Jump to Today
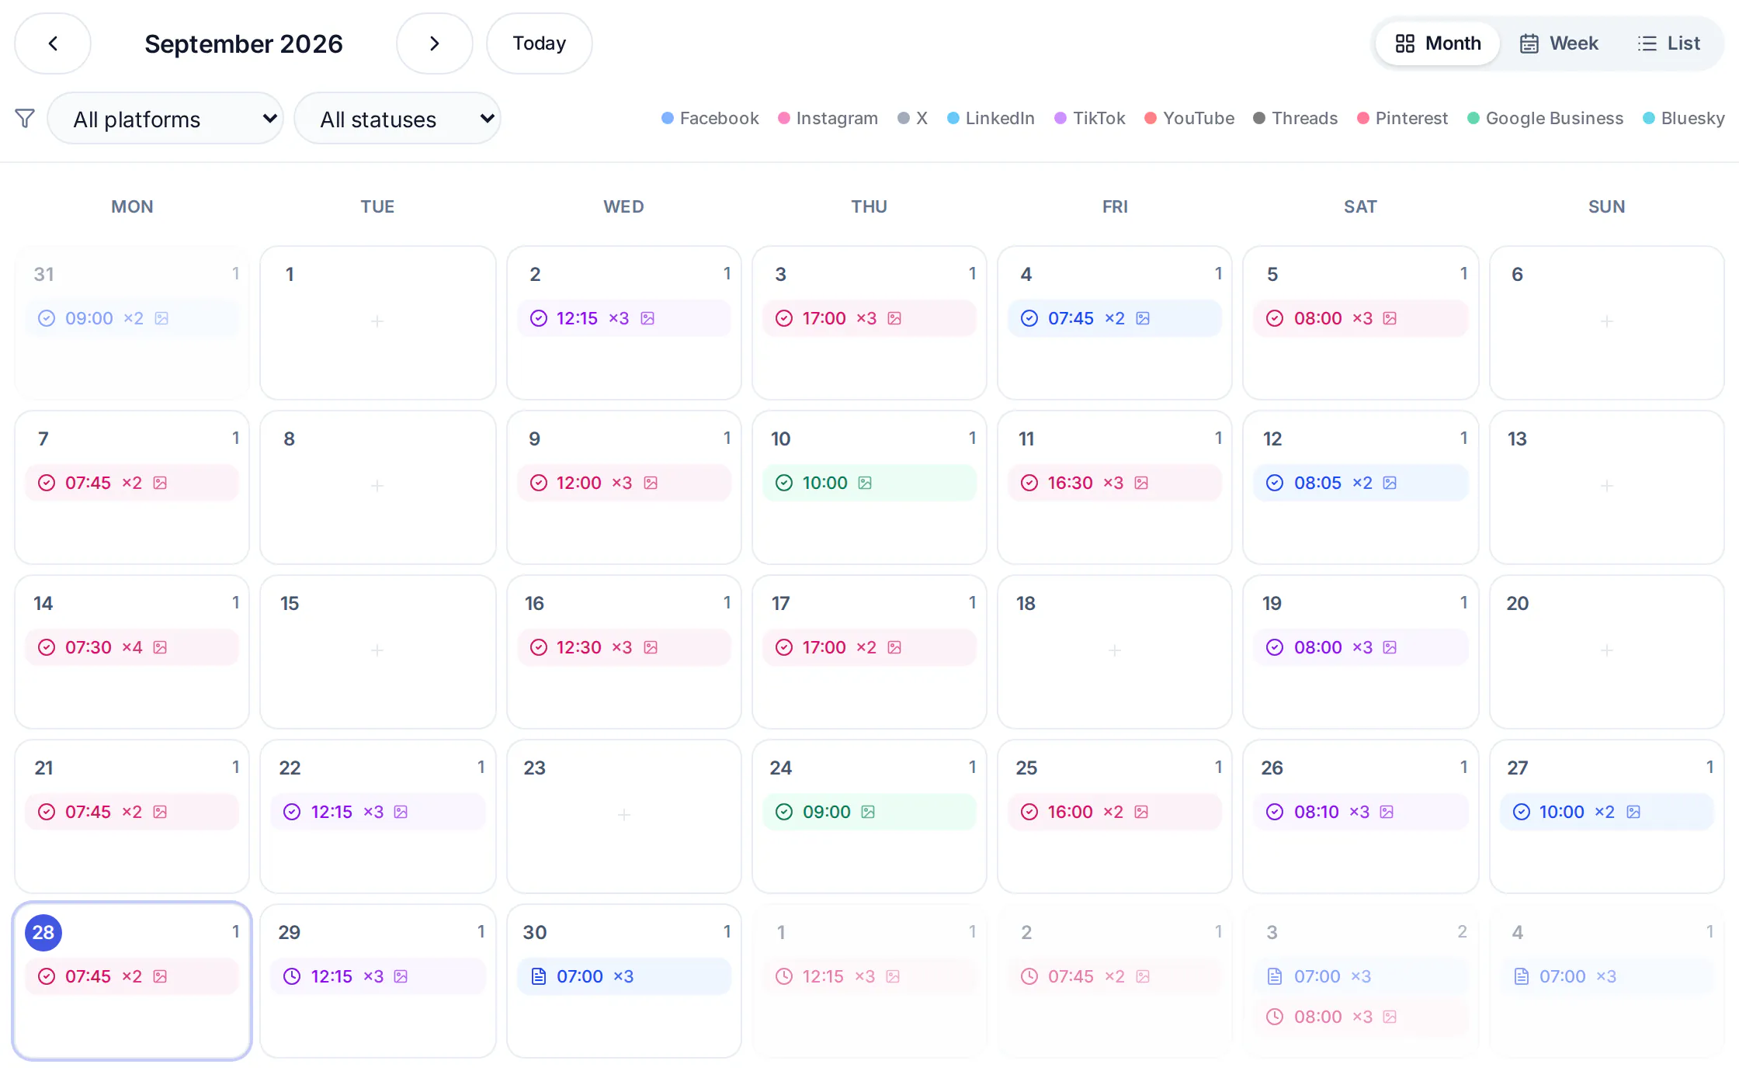Screen dimensions: 1739x1071 tap(540, 43)
